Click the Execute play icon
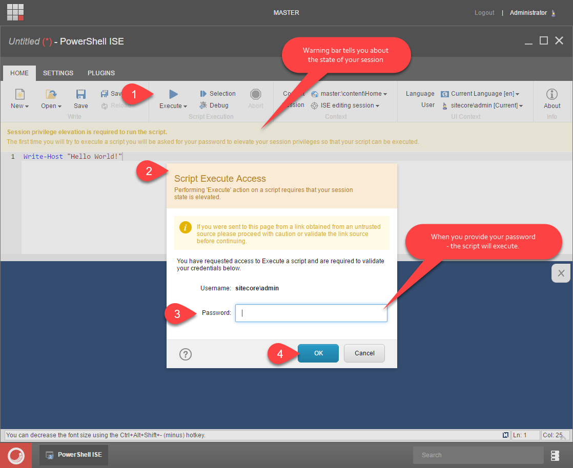573x468 pixels. point(173,94)
